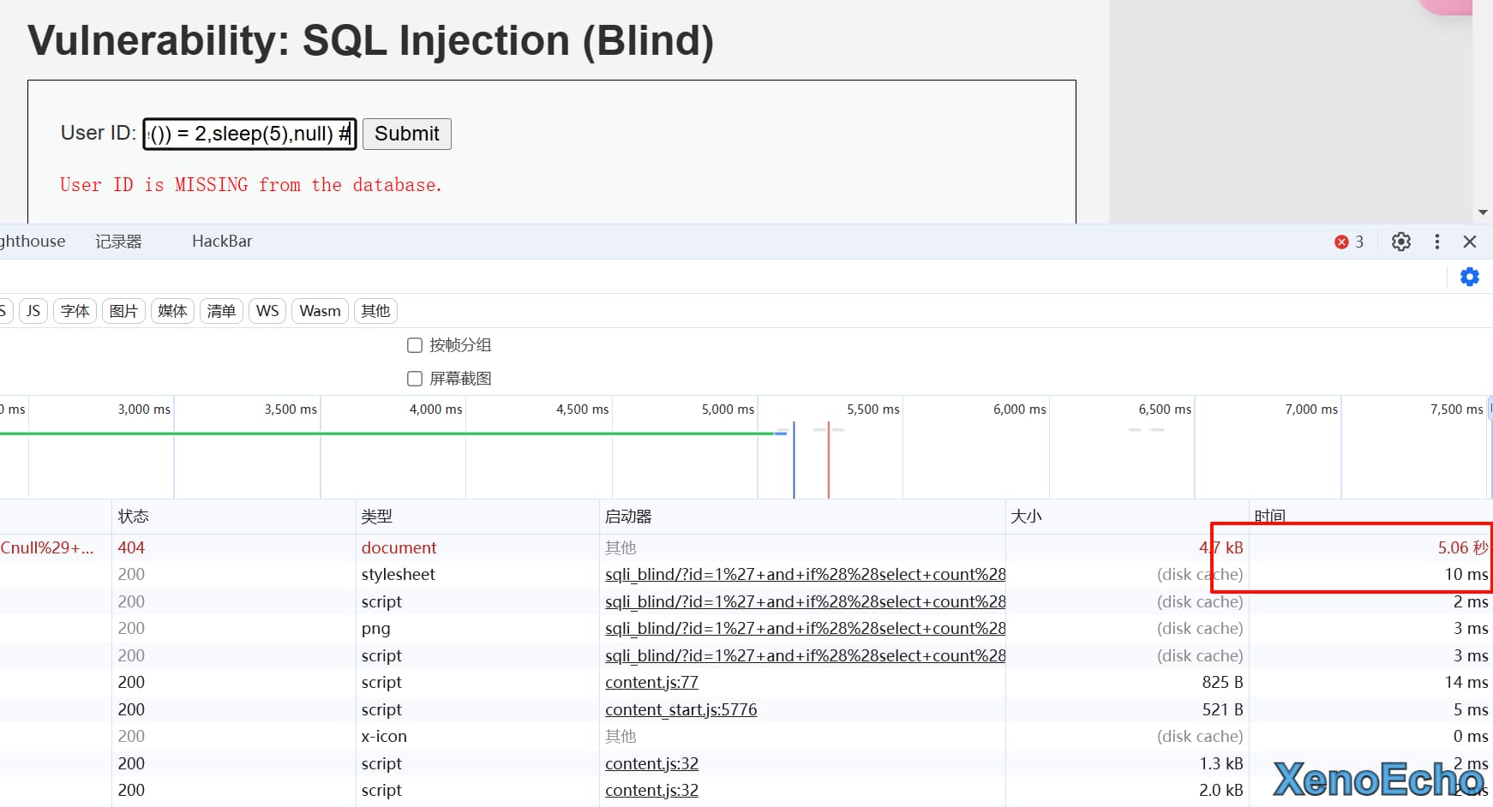
Task: Open DevTools settings gear icon
Action: [x=1400, y=242]
